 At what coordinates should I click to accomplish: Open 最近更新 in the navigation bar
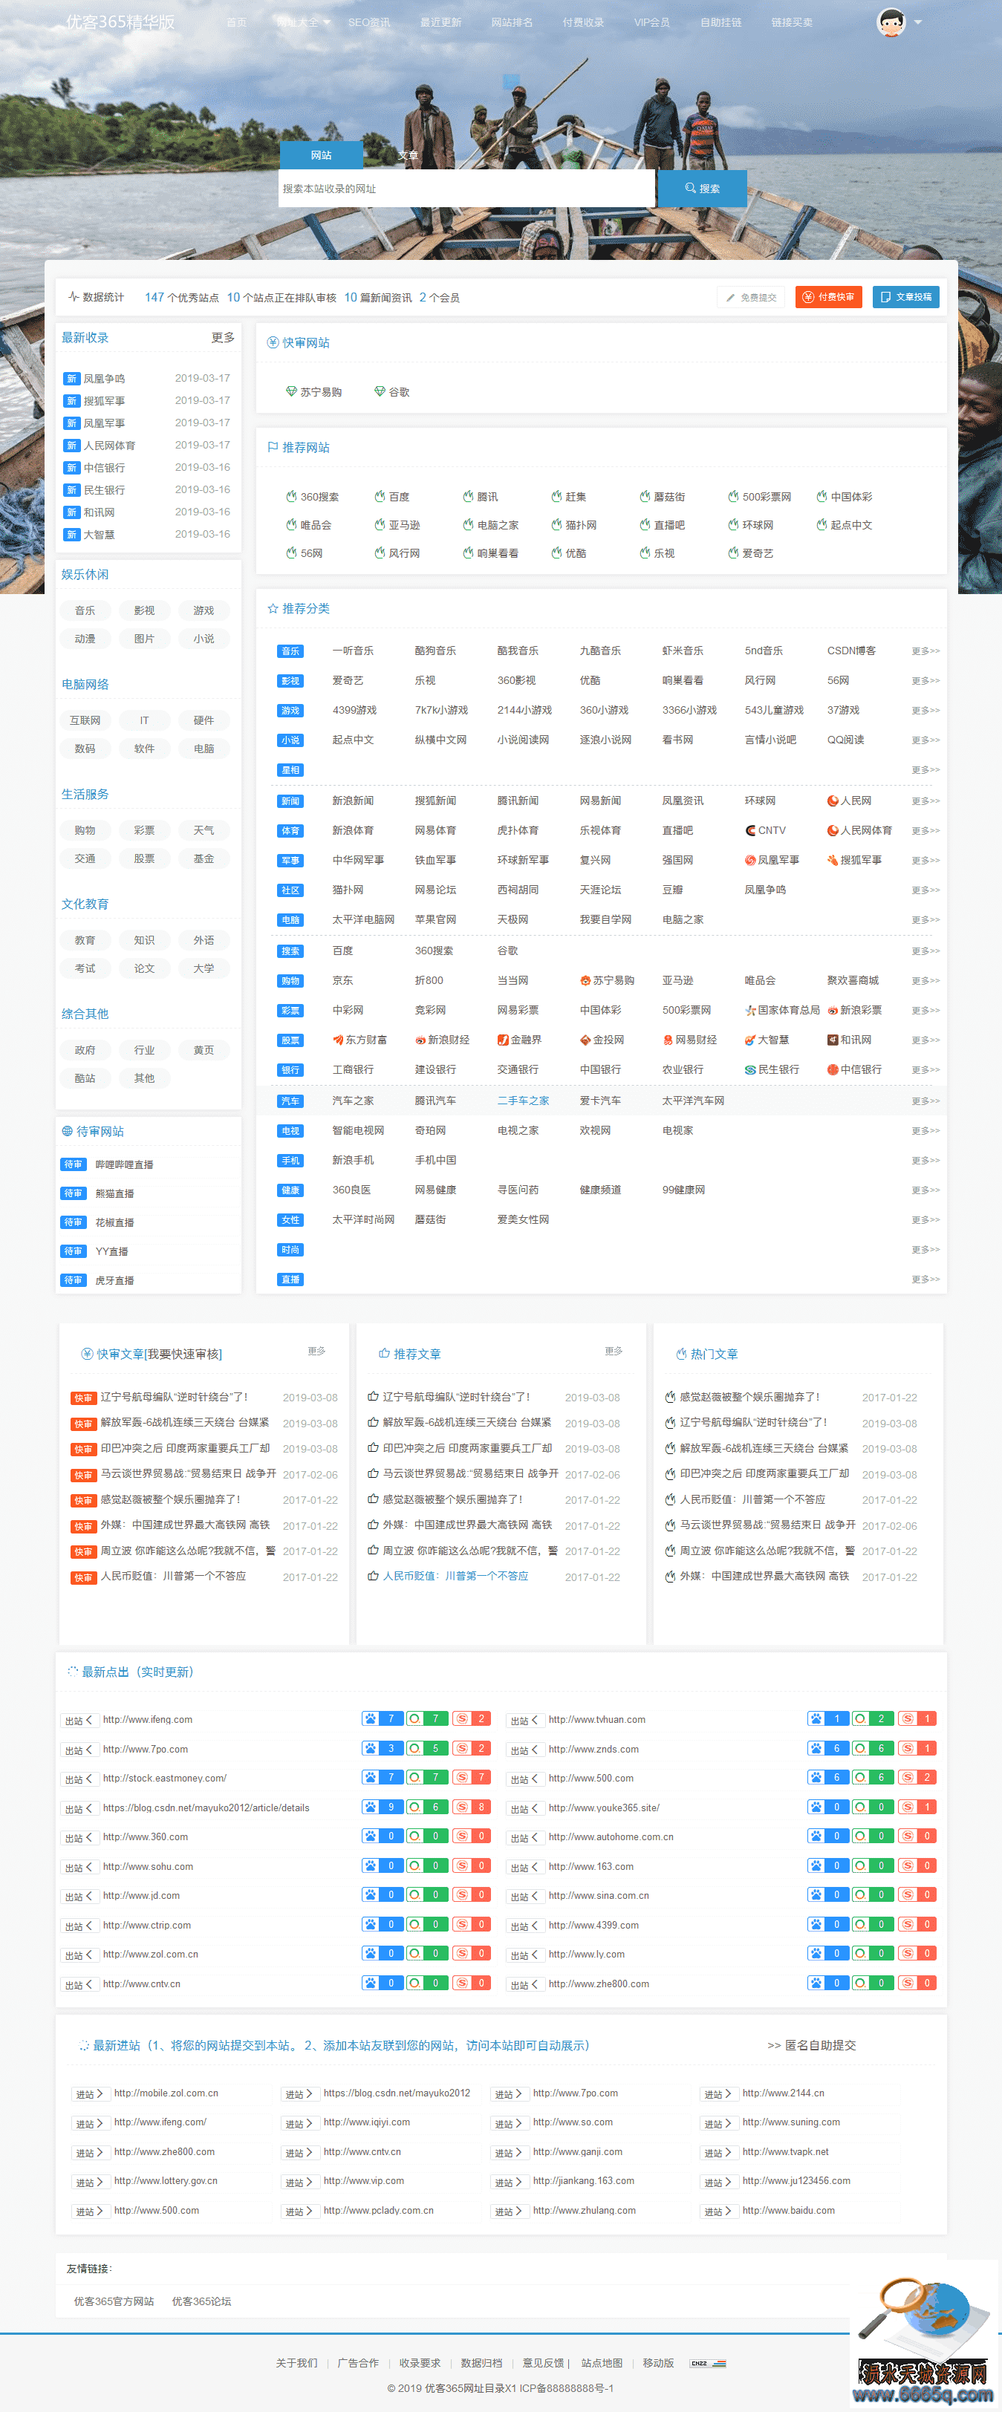[x=440, y=22]
